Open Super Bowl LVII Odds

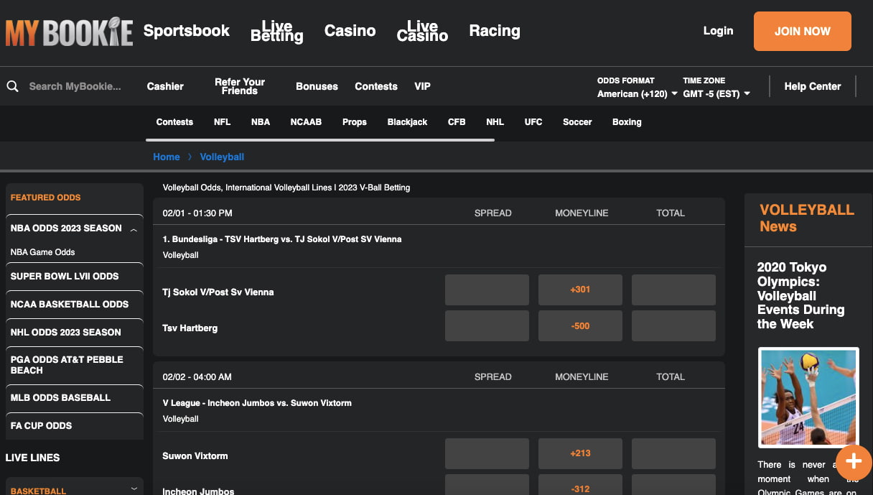tap(65, 276)
